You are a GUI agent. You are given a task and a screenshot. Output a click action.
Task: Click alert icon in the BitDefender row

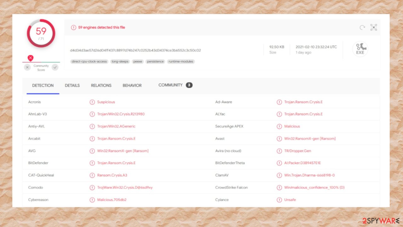point(92,163)
